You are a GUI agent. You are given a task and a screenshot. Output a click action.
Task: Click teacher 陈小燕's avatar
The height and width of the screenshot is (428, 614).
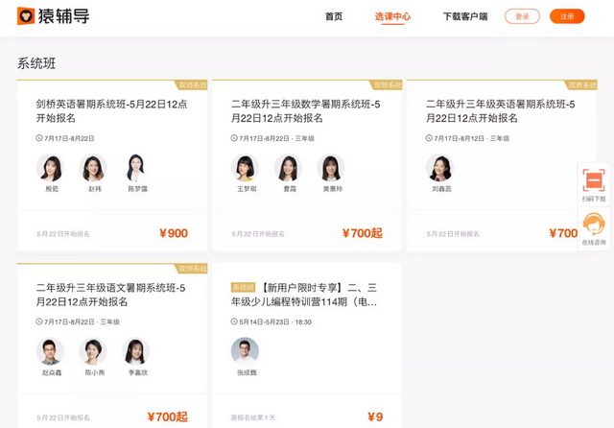(94, 351)
